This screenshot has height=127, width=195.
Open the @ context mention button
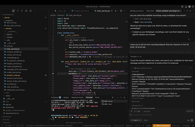131,111
